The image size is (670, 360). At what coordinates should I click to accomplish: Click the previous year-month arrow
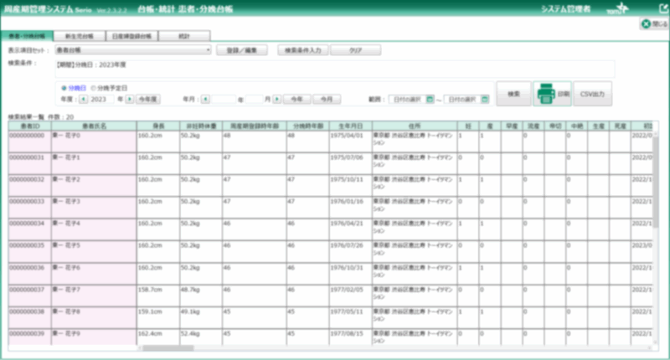pyautogui.click(x=205, y=99)
